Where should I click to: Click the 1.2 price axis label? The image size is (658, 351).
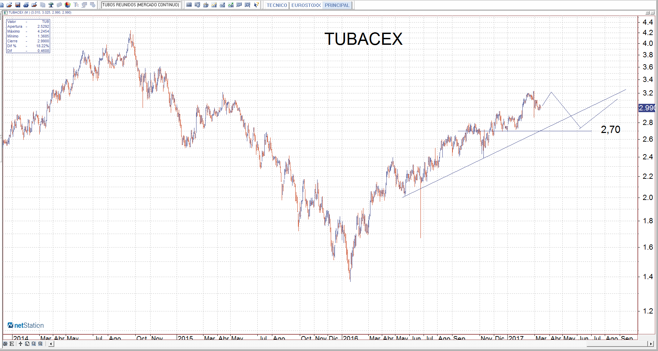click(648, 311)
